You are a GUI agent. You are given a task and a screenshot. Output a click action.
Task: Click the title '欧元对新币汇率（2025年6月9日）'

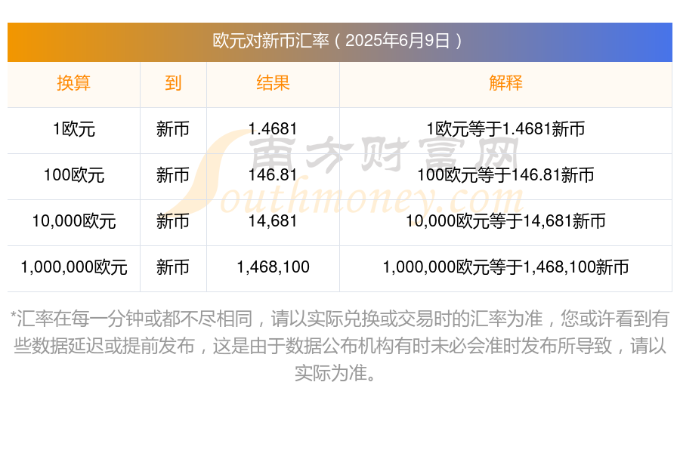tap(338, 42)
